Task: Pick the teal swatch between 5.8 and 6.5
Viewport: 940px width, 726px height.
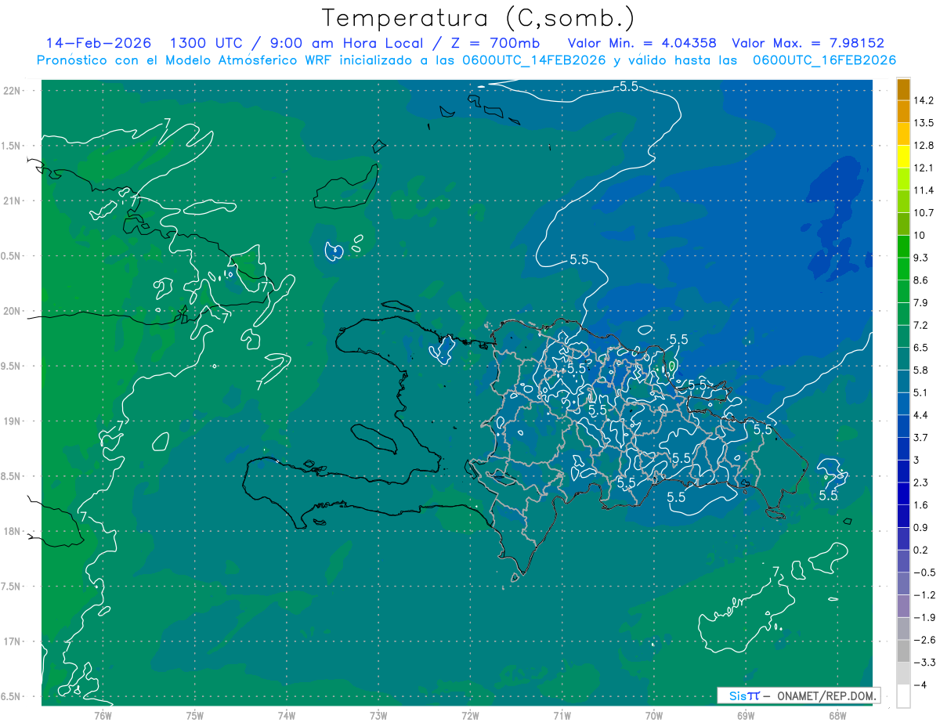Action: [x=903, y=359]
